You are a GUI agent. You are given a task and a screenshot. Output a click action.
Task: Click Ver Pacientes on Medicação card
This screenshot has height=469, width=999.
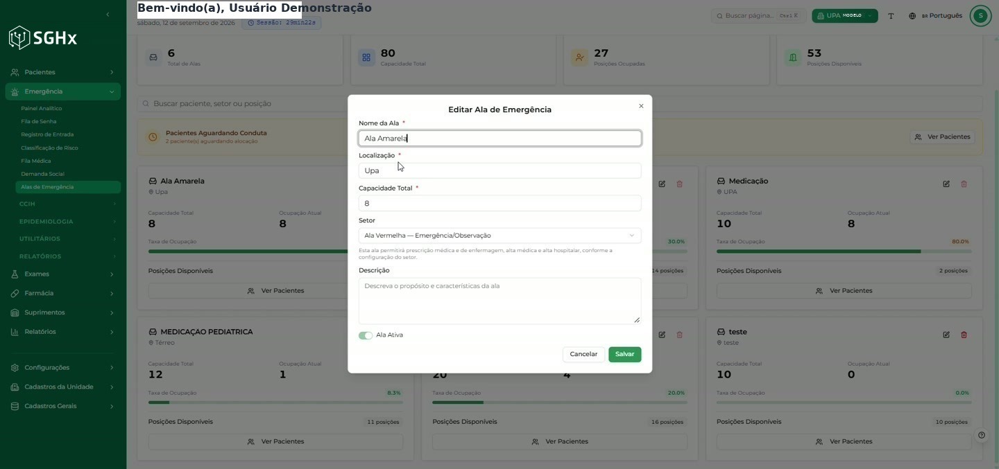(x=844, y=291)
